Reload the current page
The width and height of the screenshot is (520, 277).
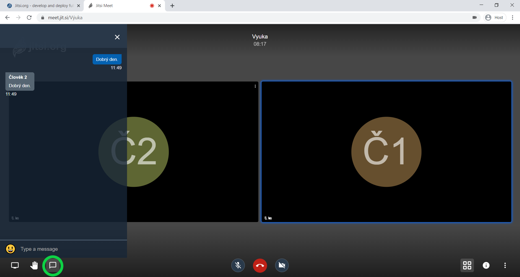click(x=29, y=18)
